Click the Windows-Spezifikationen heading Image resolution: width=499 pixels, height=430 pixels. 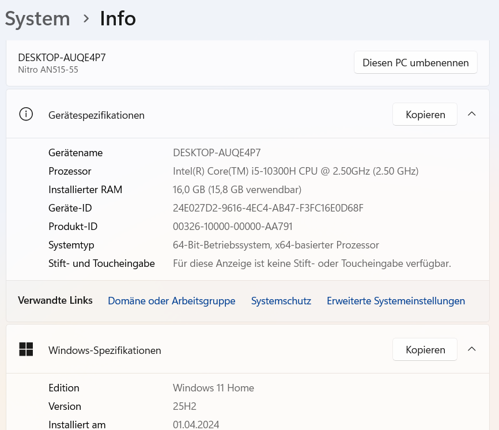(105, 350)
